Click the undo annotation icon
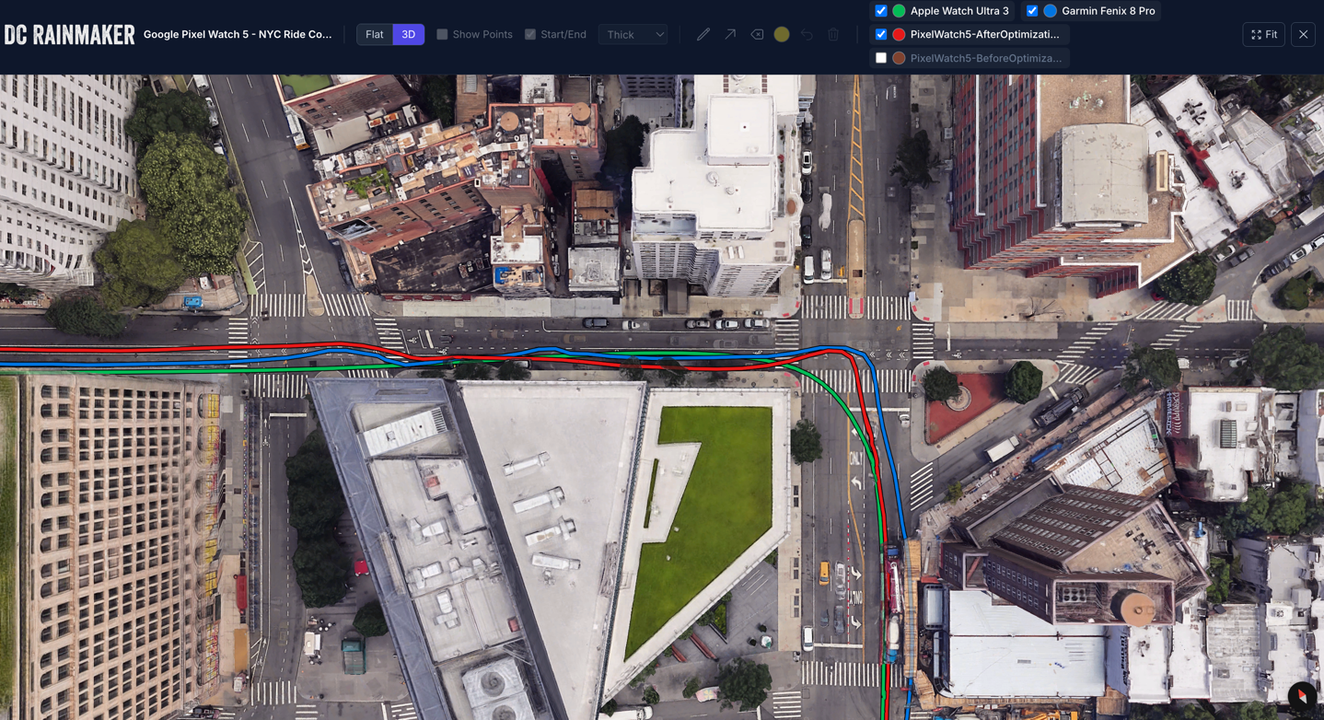This screenshot has width=1324, height=720. pos(807,35)
